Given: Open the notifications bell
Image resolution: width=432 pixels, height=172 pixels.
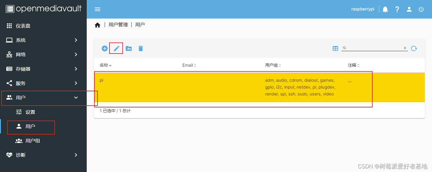Looking at the screenshot, I should click(385, 9).
